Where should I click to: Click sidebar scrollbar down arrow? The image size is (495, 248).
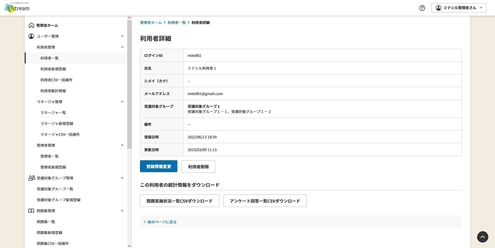pyautogui.click(x=129, y=246)
